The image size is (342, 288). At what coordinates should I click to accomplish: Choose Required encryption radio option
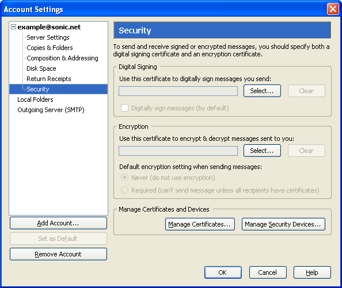pyautogui.click(x=124, y=190)
